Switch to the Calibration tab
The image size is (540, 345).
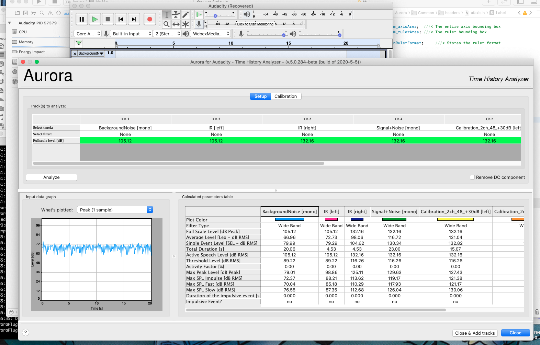[x=286, y=96]
